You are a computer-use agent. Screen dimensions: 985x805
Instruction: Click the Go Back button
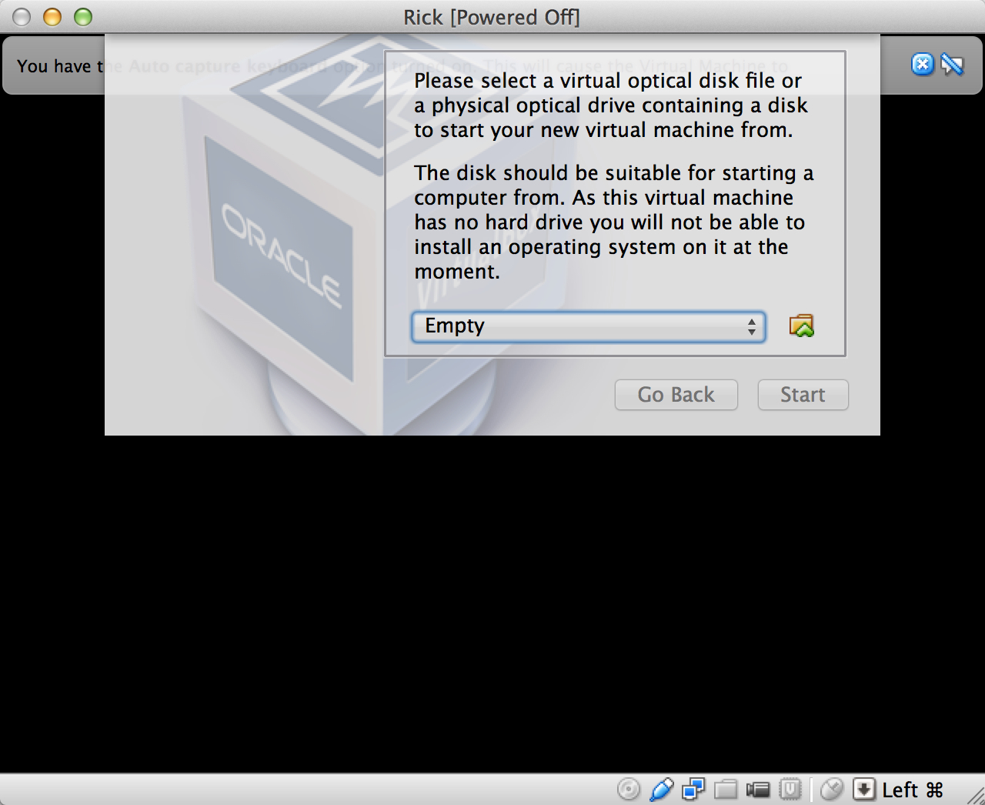pos(676,395)
